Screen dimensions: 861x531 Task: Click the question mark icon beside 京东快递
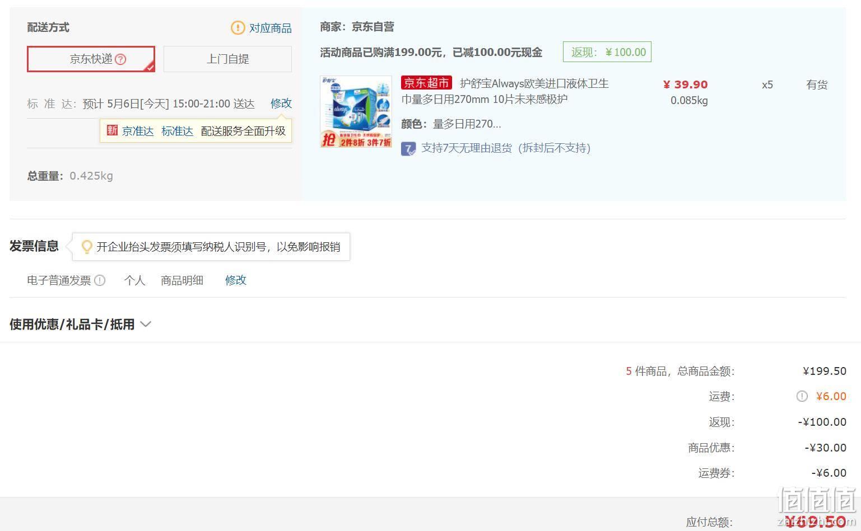pos(120,59)
